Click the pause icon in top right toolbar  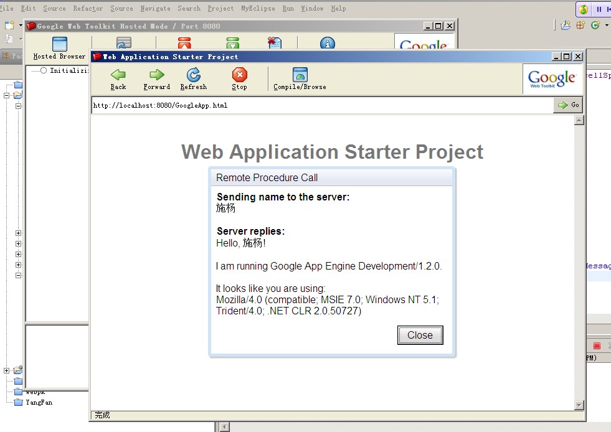tap(599, 9)
